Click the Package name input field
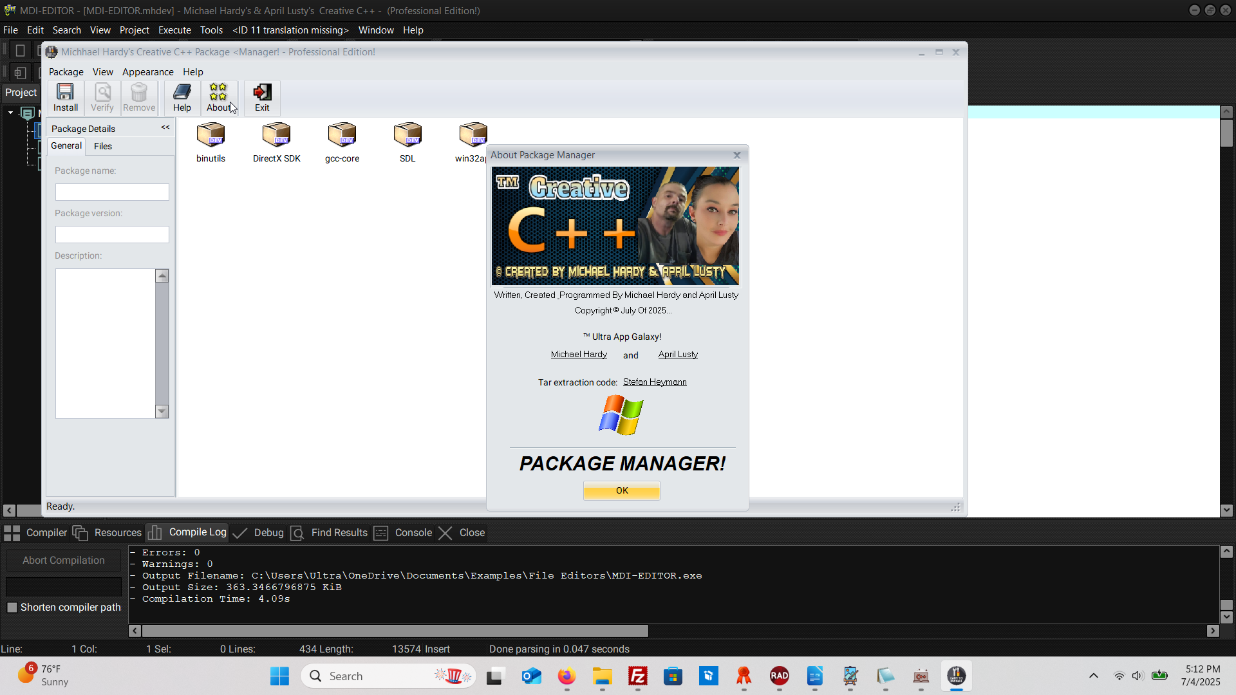This screenshot has width=1236, height=695. point(112,192)
